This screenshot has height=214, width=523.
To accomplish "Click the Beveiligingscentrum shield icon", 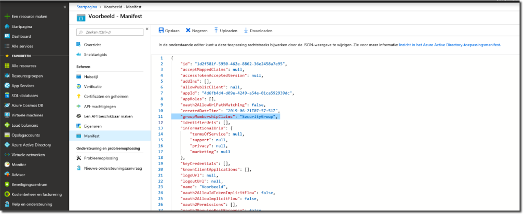I will click(7, 184).
